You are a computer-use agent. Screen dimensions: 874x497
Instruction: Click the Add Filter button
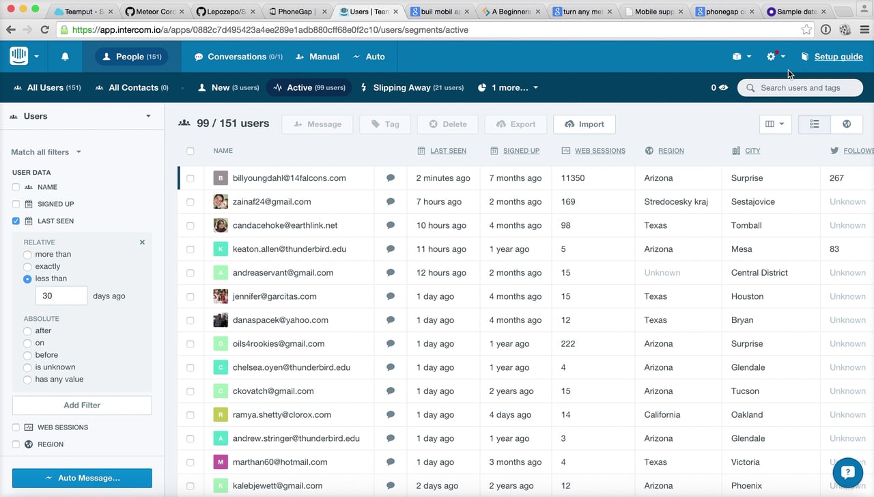(x=82, y=406)
